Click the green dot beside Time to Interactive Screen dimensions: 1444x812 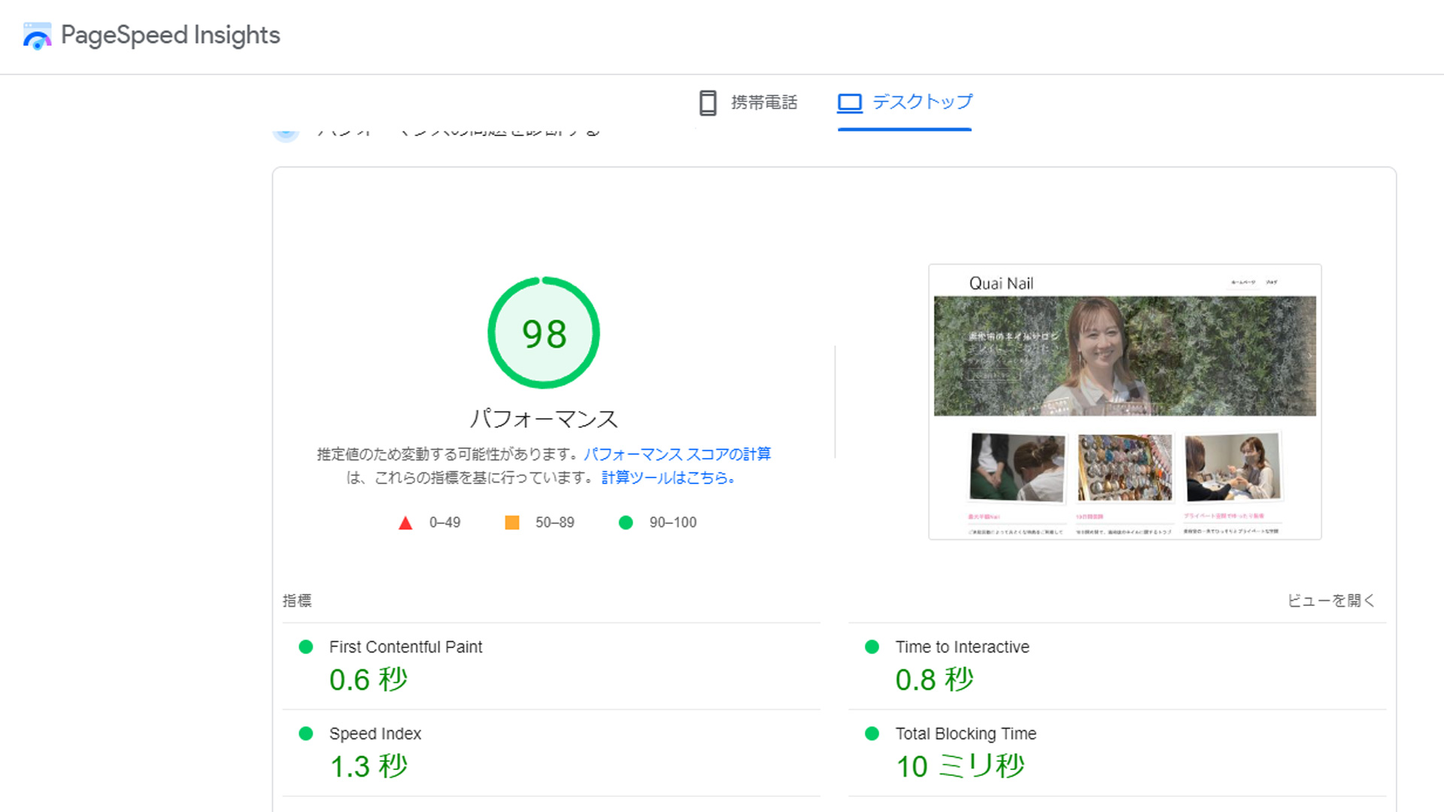[872, 647]
